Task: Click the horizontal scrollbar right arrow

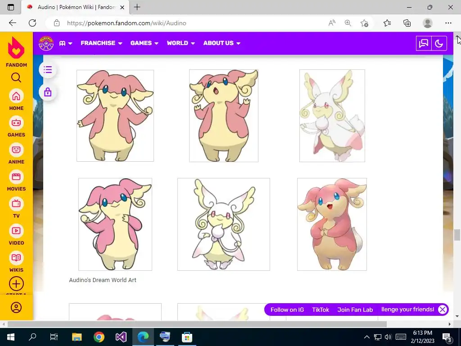Action: [x=450, y=324]
